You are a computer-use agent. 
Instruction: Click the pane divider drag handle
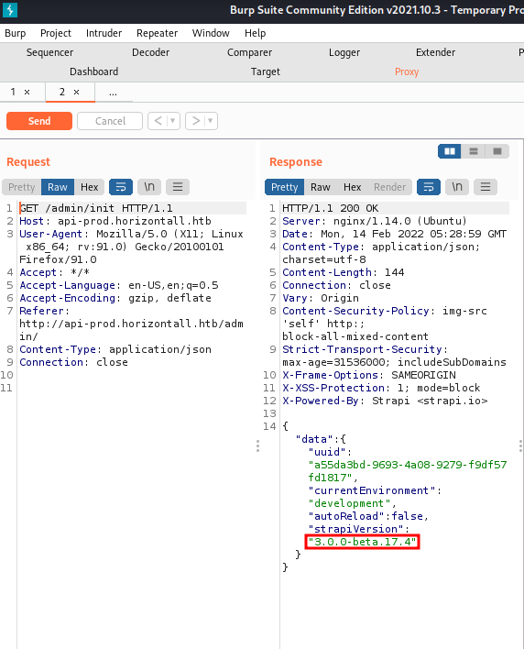click(257, 445)
